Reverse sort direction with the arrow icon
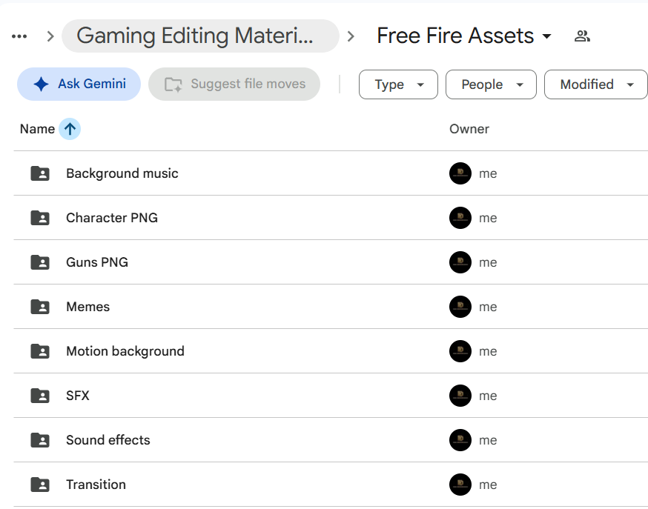Screen dimensions: 648x509 click(x=70, y=129)
